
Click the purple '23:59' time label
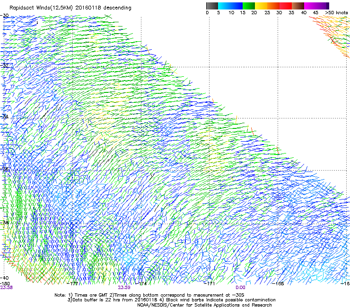tap(124, 288)
